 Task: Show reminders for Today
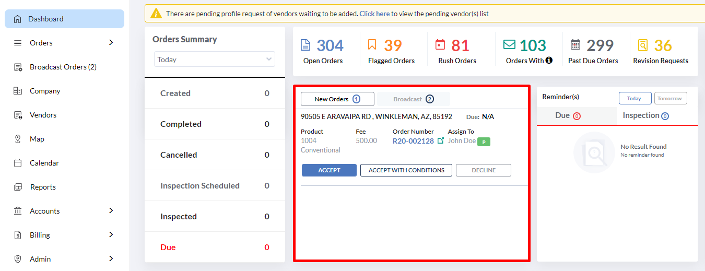[635, 98]
